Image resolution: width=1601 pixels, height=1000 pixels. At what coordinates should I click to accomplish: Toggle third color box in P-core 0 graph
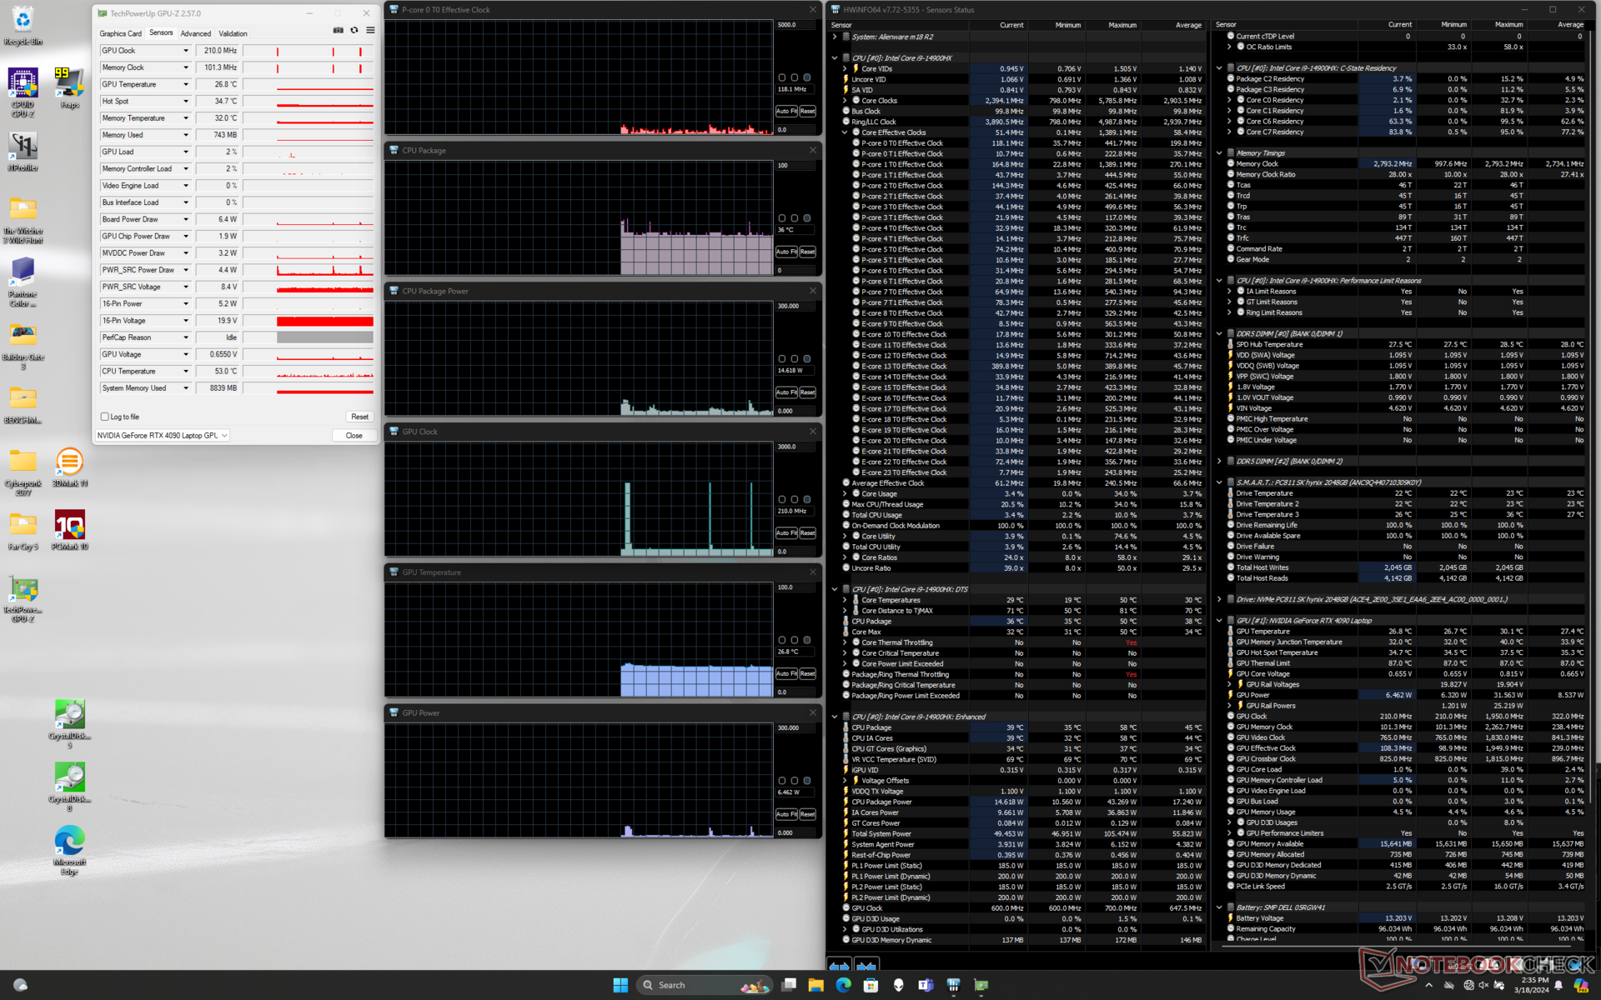807,77
